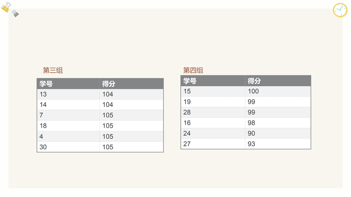Click score 90 in 第四组 table
The height and width of the screenshot is (197, 351).
click(x=278, y=134)
